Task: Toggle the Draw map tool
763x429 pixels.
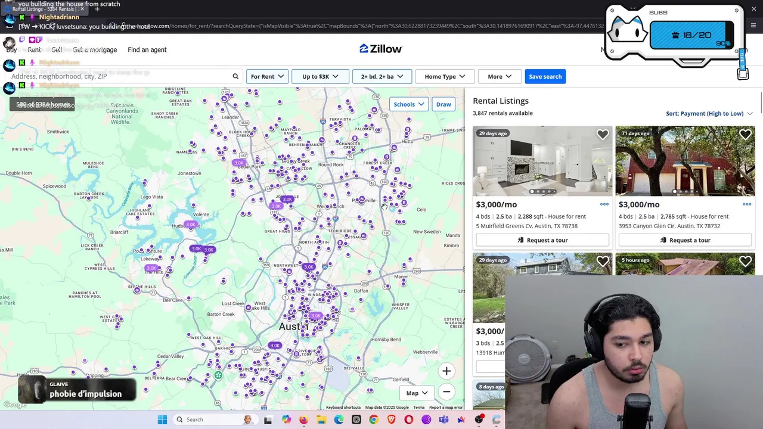Action: (443, 104)
